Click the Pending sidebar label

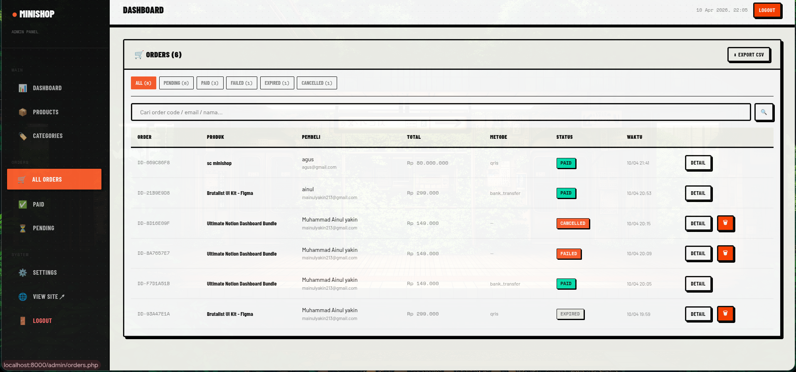pos(44,228)
